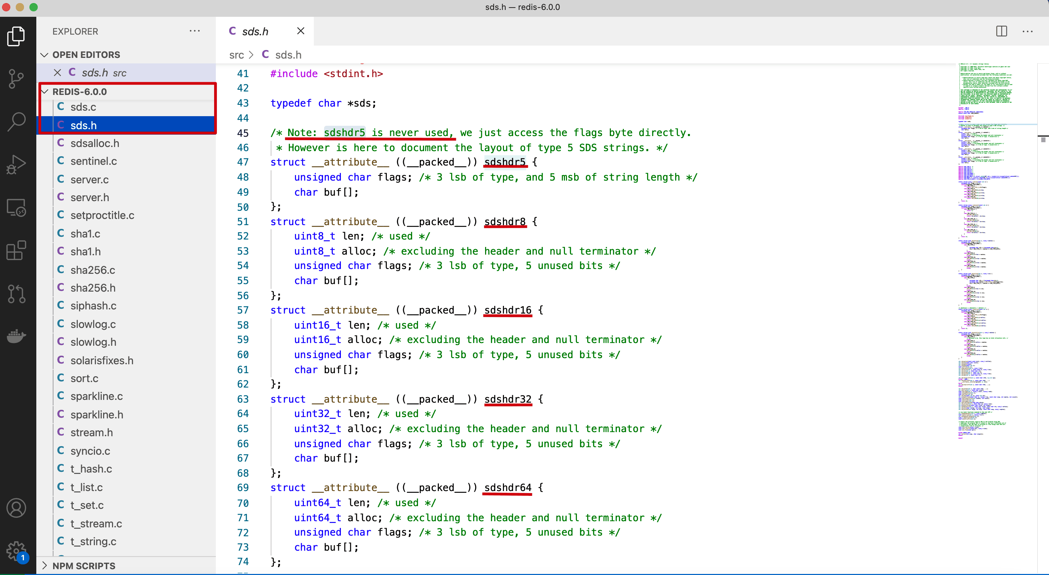Open the Accounts icon
This screenshot has height=575, width=1049.
coord(16,508)
